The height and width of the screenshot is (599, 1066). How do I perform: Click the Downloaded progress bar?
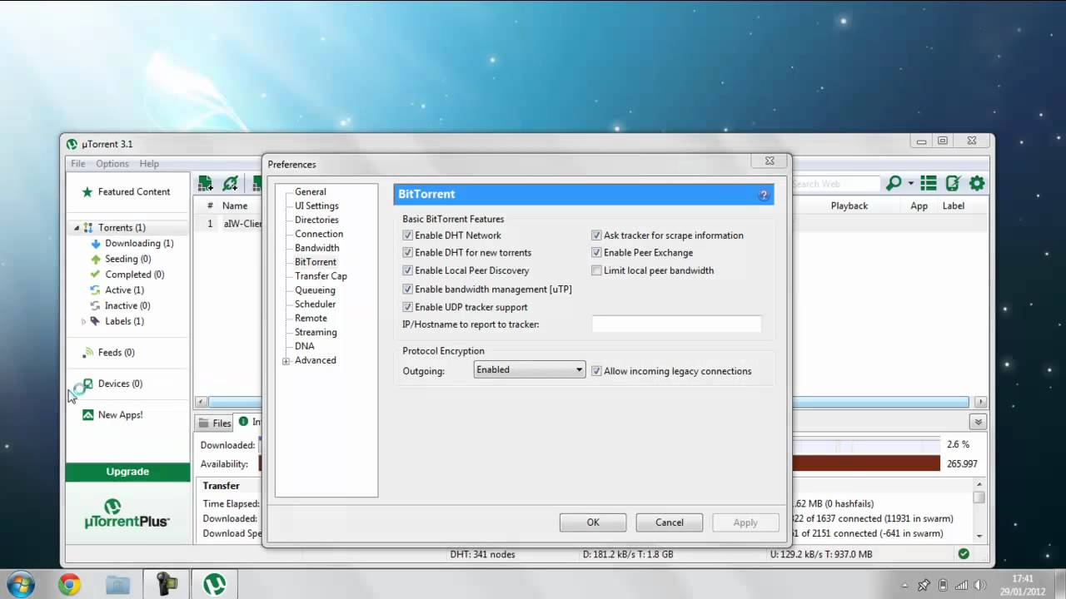(x=866, y=446)
